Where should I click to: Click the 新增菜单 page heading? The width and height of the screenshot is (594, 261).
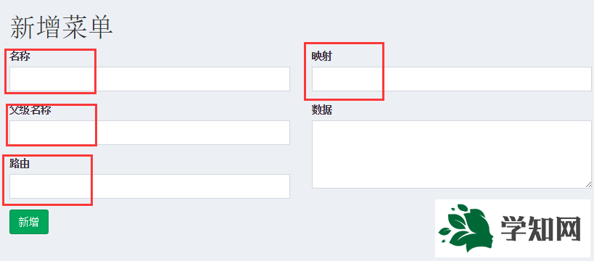coord(62,28)
